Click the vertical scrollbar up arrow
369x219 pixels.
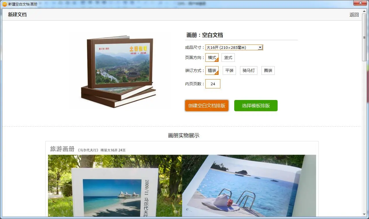[x=364, y=11]
